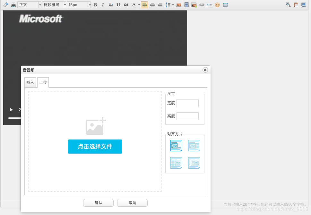Image resolution: width=311 pixels, height=215 pixels.
Task: Select the bottom-right alignment layout option
Action: (x=194, y=163)
